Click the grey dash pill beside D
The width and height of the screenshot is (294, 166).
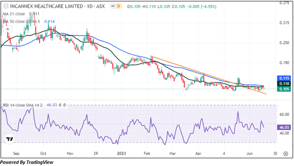(x=113, y=6)
